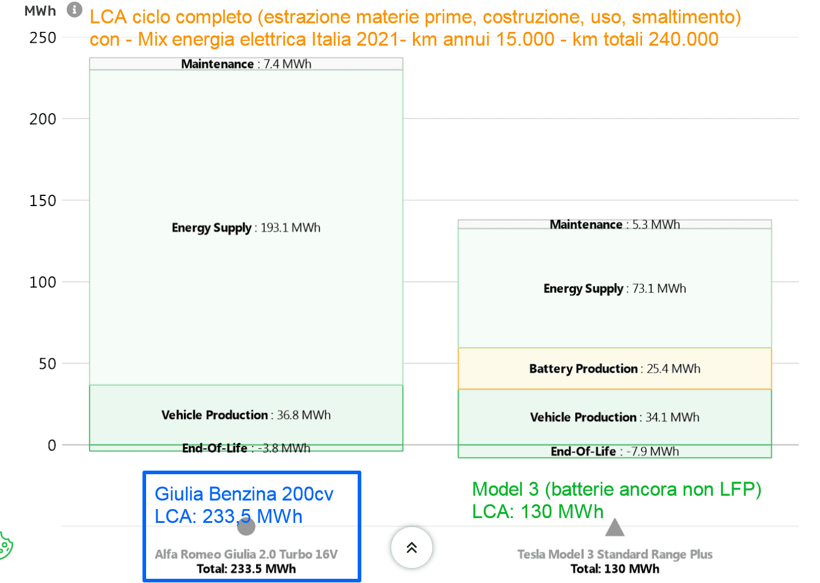
Task: Click Tesla's Energy Supply 73.1 MWh segment
Action: 614,288
